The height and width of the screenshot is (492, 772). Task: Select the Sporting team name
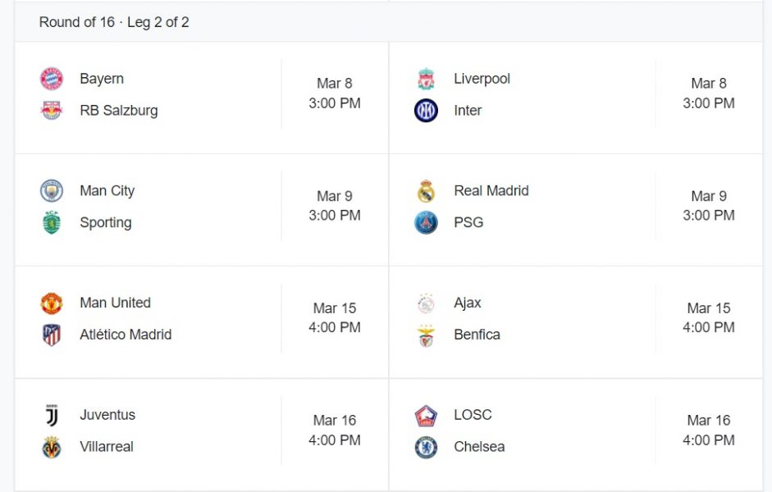[x=106, y=222]
